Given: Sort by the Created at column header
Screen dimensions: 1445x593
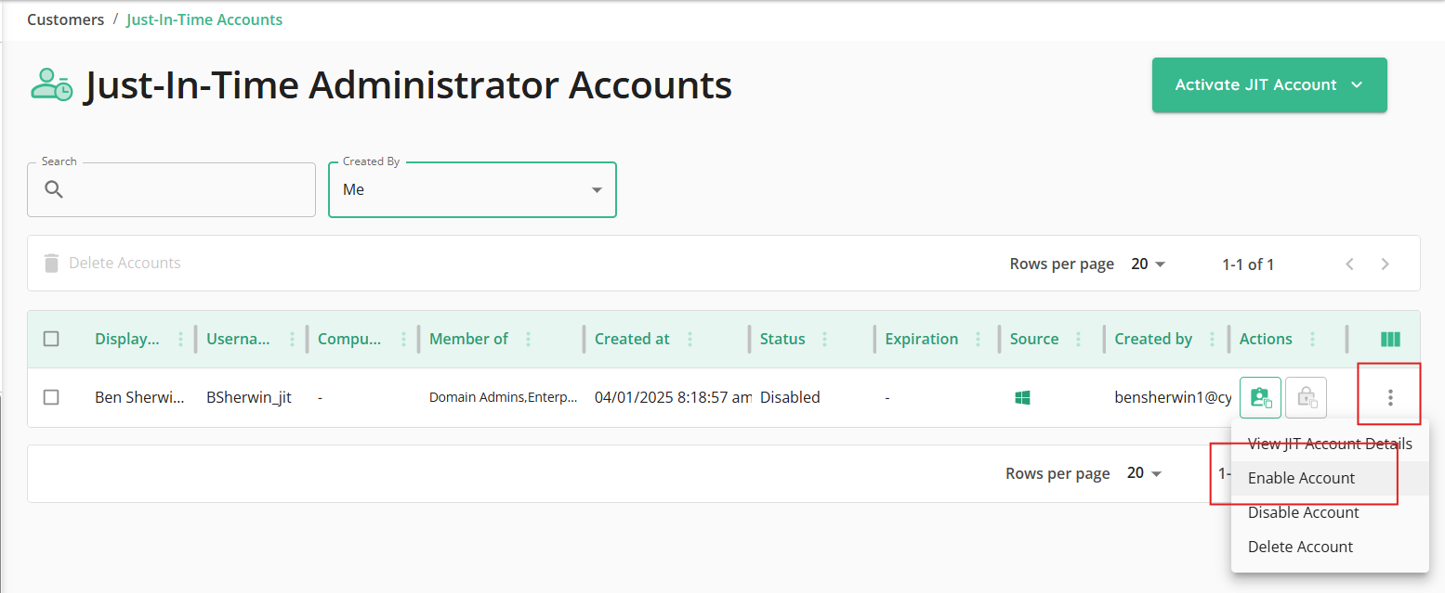Looking at the screenshot, I should (x=632, y=340).
